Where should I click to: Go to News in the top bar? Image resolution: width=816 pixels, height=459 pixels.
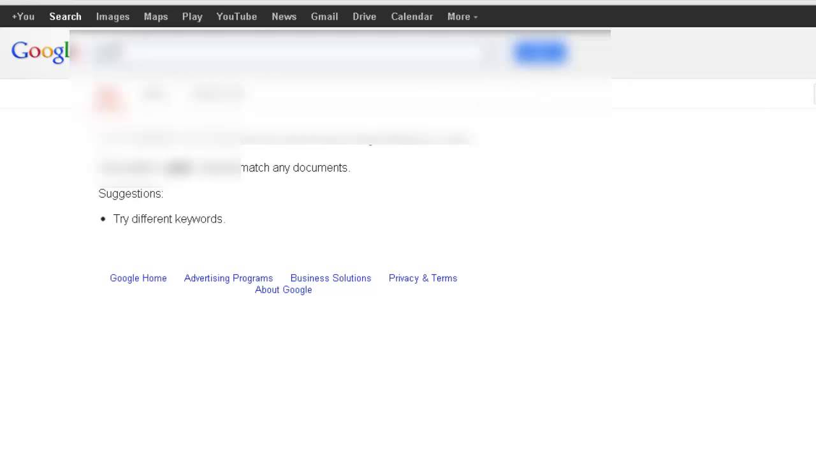click(284, 17)
